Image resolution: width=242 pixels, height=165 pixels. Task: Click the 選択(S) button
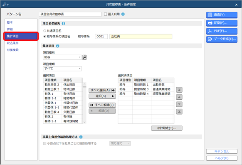102,96
